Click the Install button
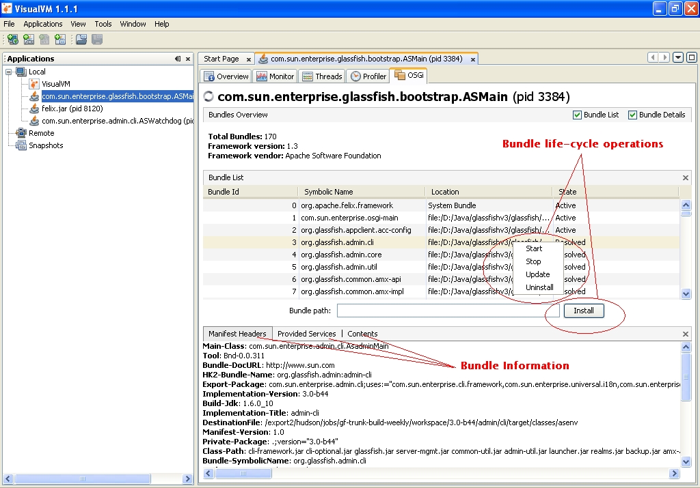This screenshot has height=488, width=700. point(584,311)
